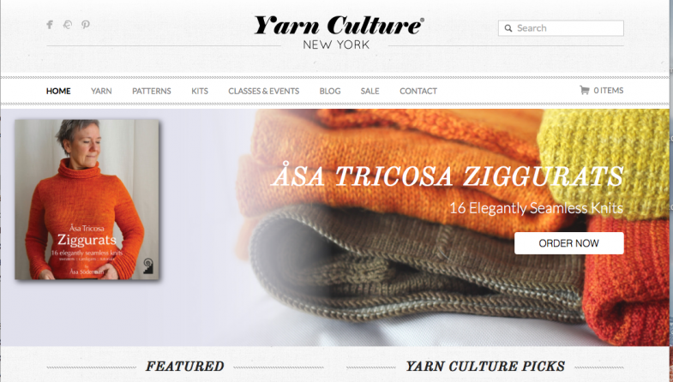Visit the Blog page
Image resolution: width=673 pixels, height=382 pixels.
pos(330,91)
